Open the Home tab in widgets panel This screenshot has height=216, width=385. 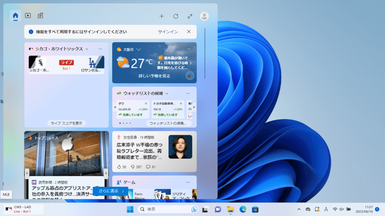pos(15,16)
